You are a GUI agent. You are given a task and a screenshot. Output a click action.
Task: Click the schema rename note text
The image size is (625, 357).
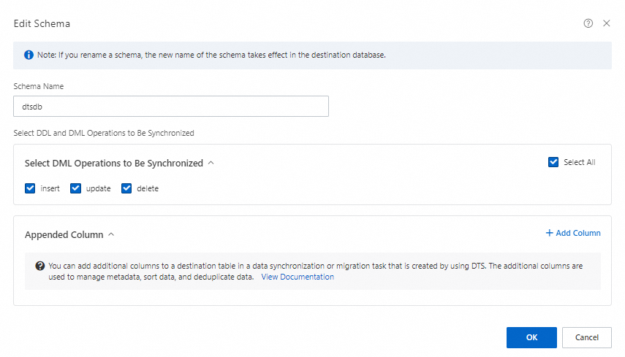(213, 55)
